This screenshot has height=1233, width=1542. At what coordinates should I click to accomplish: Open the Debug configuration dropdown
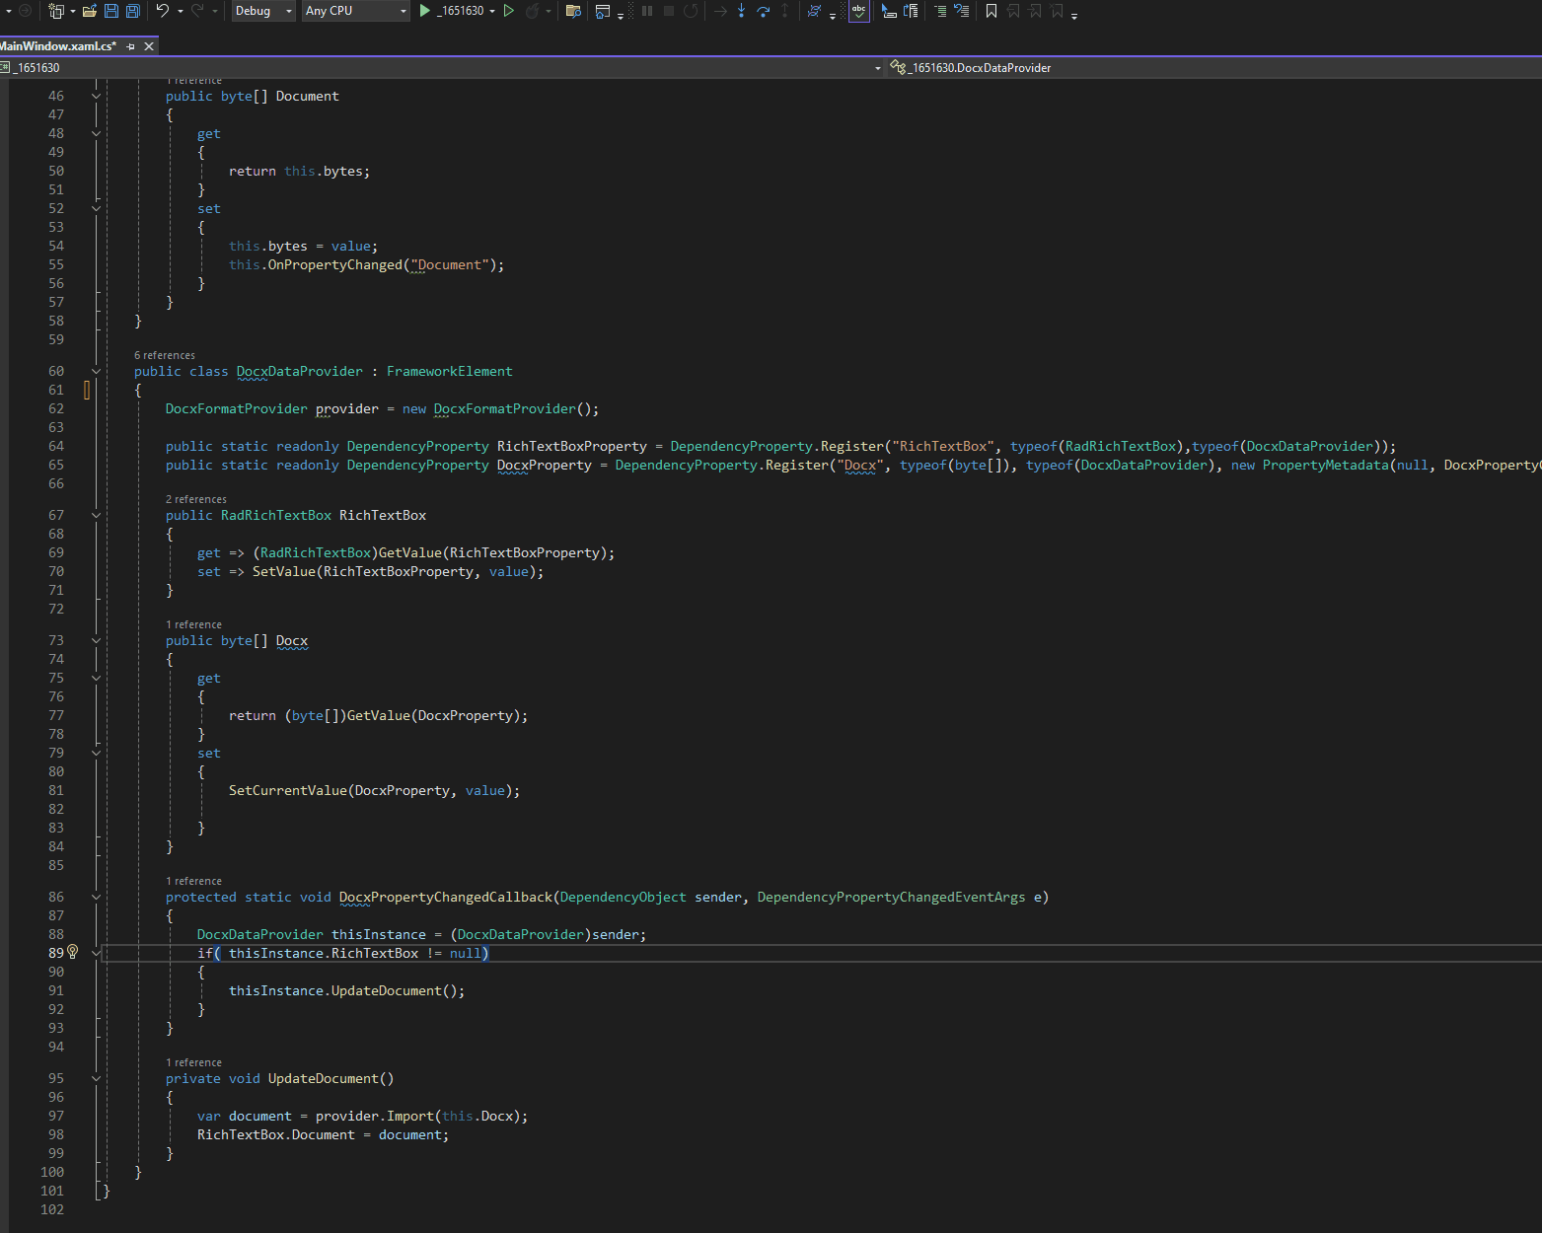tap(263, 11)
